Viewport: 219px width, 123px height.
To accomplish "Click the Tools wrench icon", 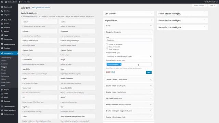I will (x=2, y=97).
